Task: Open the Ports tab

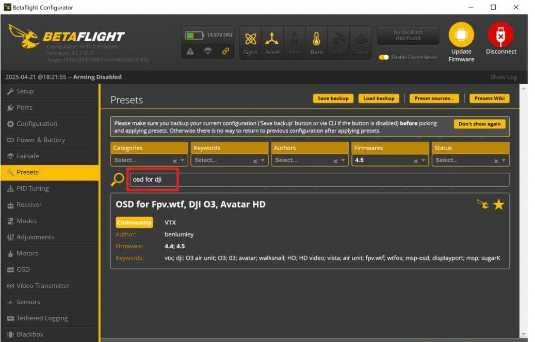Action: [x=50, y=107]
